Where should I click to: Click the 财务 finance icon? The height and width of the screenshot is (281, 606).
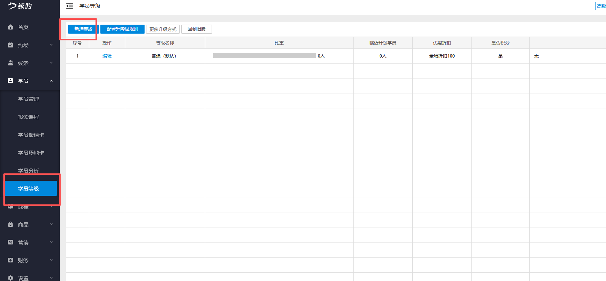click(x=10, y=260)
